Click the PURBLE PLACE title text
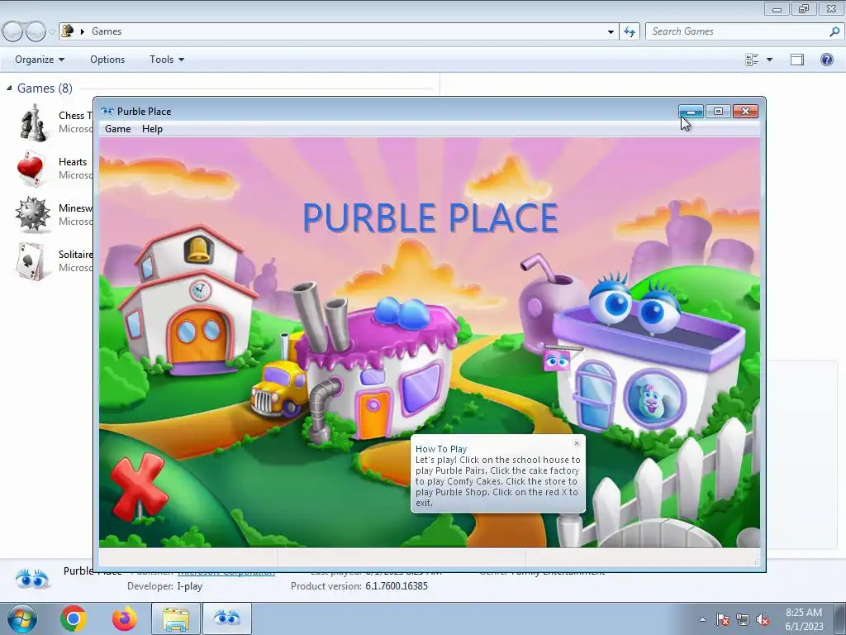 (430, 217)
